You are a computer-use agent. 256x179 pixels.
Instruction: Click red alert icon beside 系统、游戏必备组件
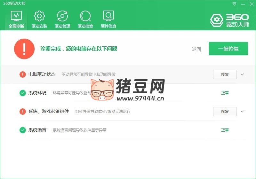23,112
